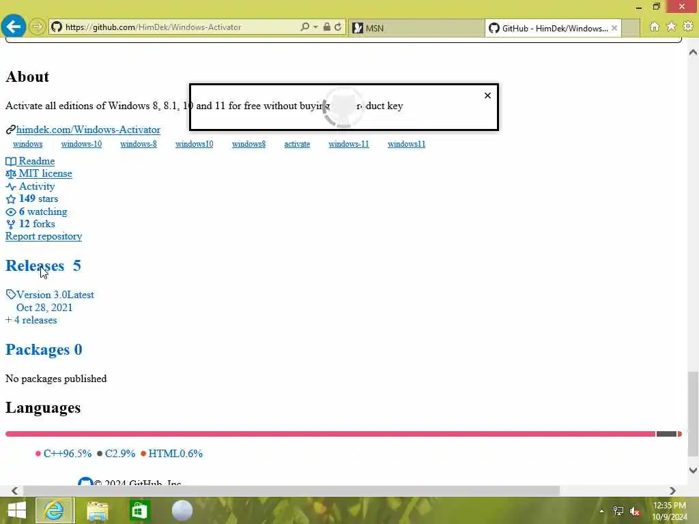Image resolution: width=699 pixels, height=524 pixels.
Task: Click the C 2.9% language link
Action: point(116,454)
